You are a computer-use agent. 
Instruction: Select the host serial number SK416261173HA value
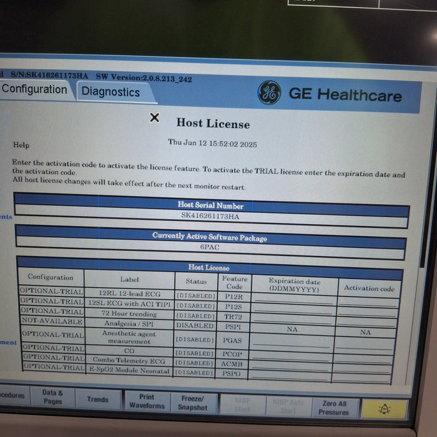210,216
